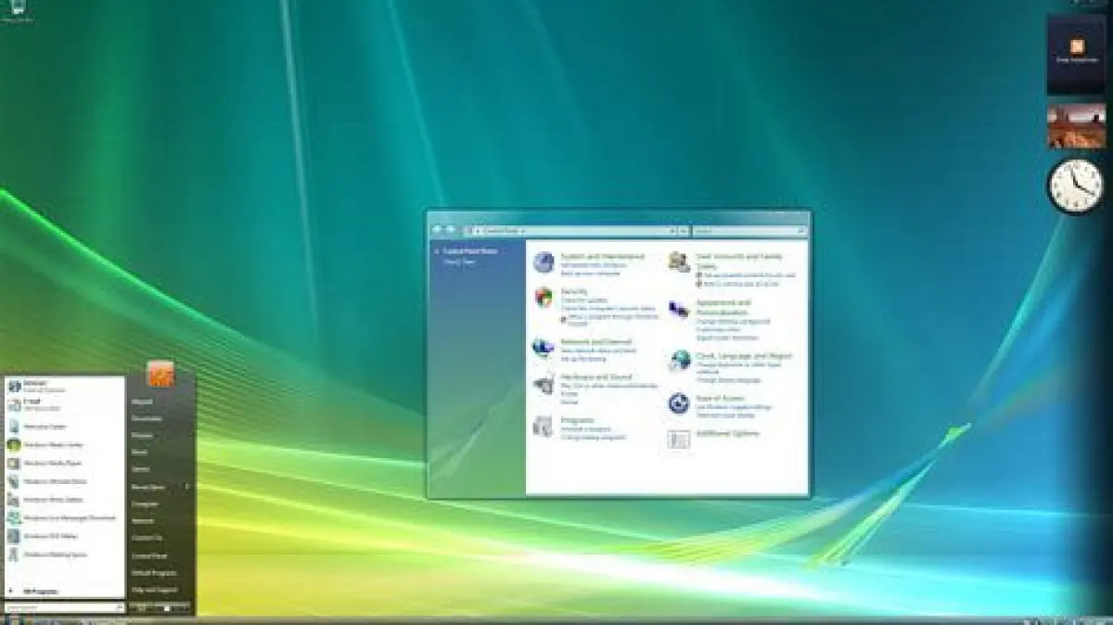Screen dimensions: 1113x625
Task: Click the Clock, Language, and Region icon
Action: [x=679, y=361]
